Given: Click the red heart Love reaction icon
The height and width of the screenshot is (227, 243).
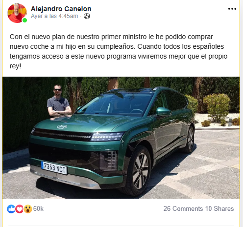Looking at the screenshot, I should pos(19,209).
